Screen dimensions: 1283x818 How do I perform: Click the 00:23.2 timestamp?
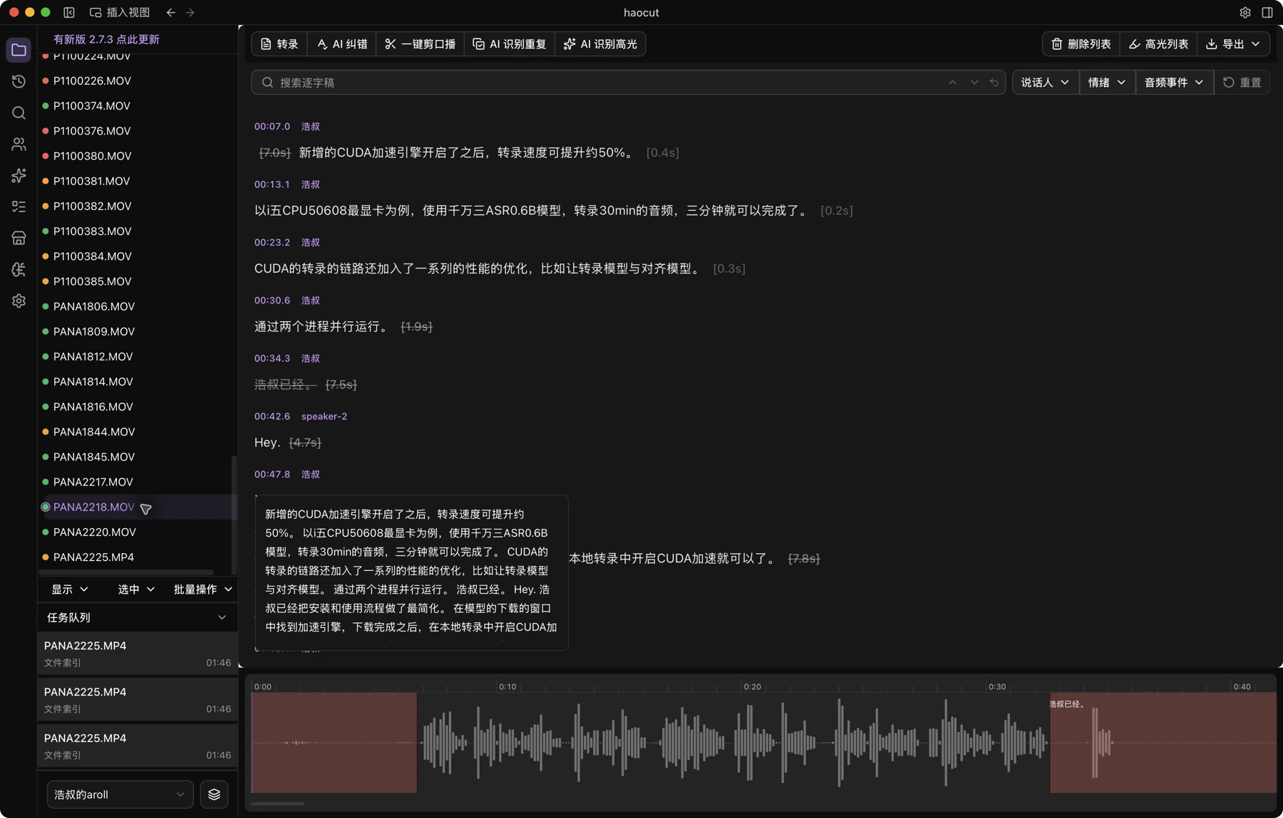click(272, 243)
